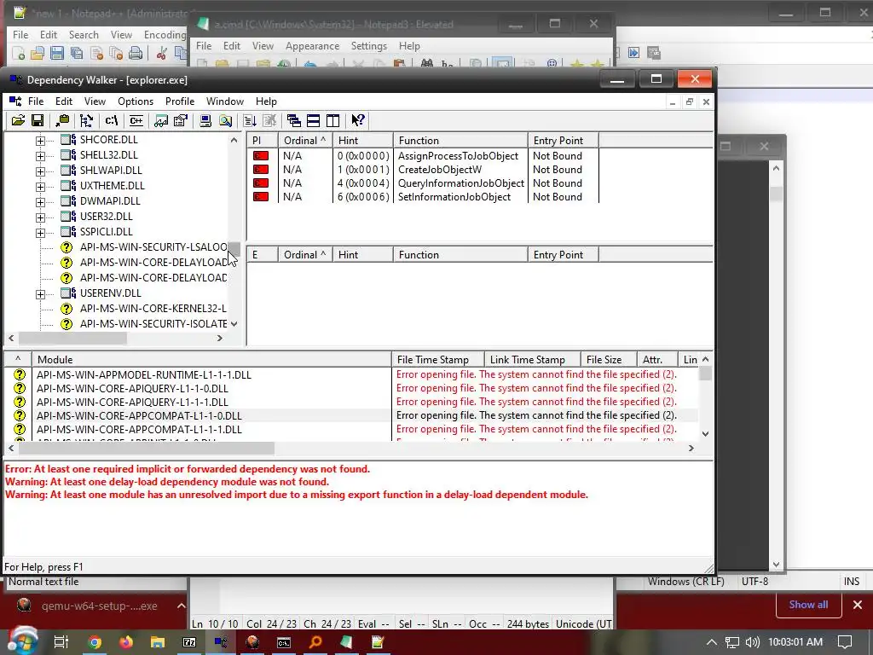The width and height of the screenshot is (873, 655).
Task: Open Google Chrome from the taskbar
Action: [95, 642]
